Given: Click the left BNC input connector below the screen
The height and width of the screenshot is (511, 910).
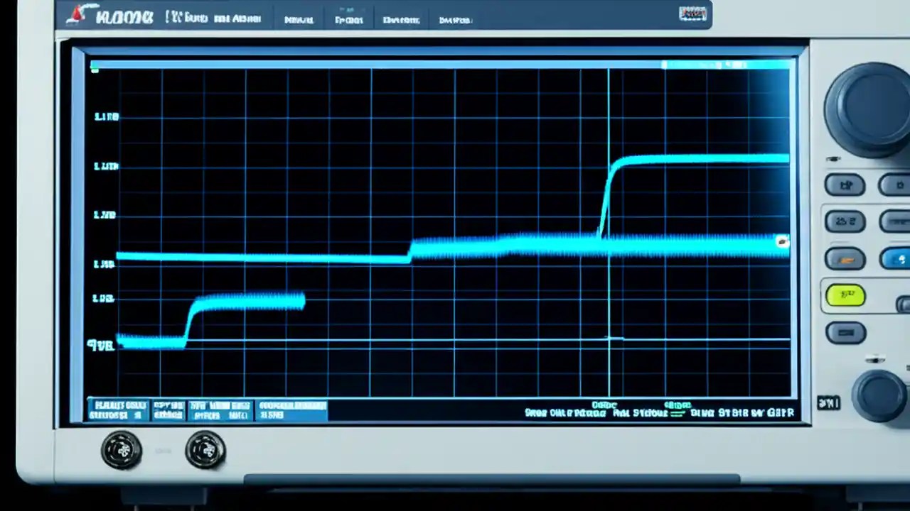Looking at the screenshot, I should pos(121,451).
